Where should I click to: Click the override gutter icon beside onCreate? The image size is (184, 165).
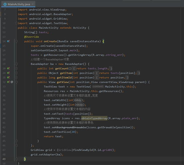pos(8,41)
